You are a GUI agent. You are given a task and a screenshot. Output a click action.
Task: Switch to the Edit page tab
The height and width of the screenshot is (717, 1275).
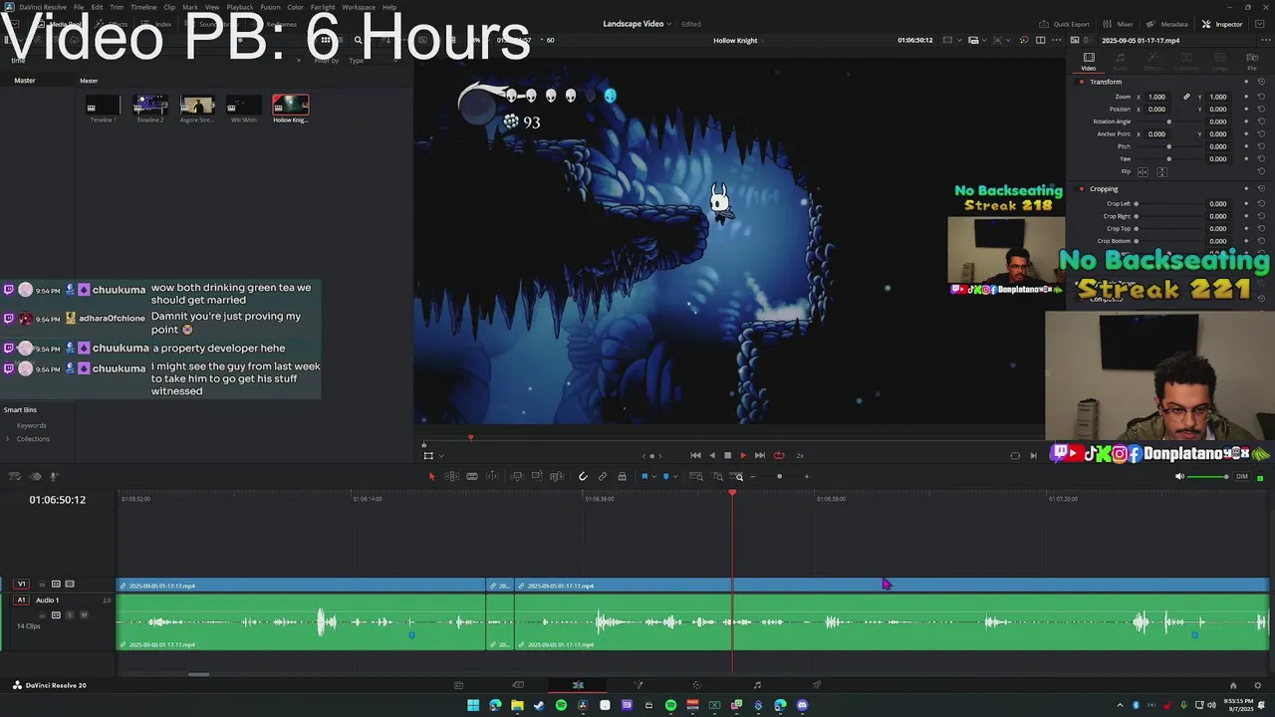coord(578,685)
